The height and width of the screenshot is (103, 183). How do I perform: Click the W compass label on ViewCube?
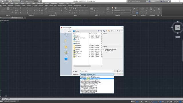coord(172,27)
